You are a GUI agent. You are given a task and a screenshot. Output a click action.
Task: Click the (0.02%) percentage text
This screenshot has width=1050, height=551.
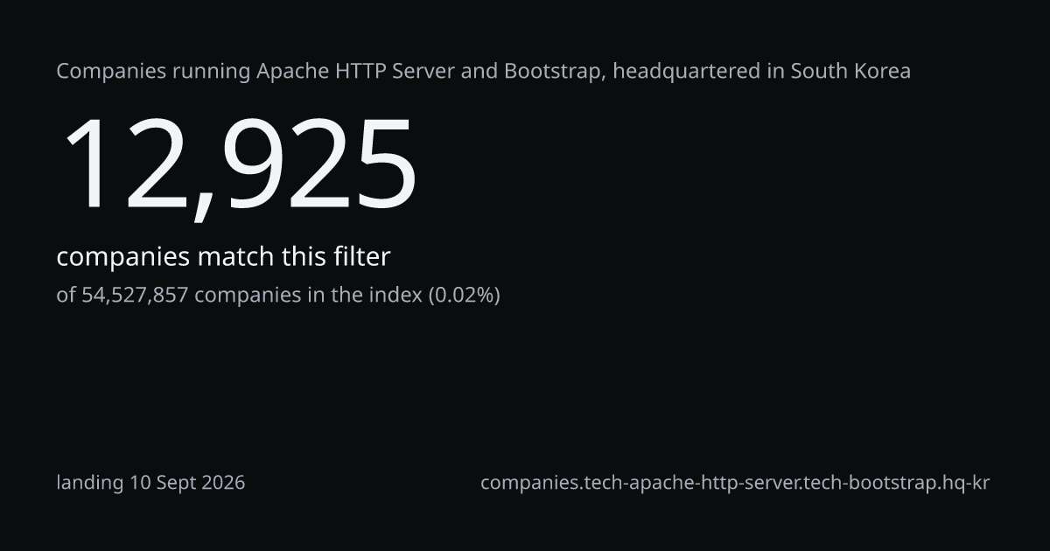464,295
